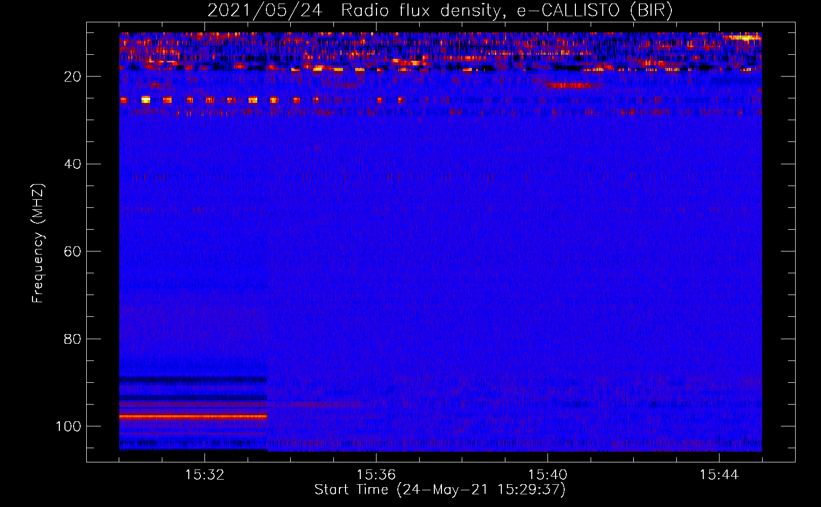The width and height of the screenshot is (821, 507).
Task: Select the "15:32" time tick label
Action: click(x=204, y=475)
